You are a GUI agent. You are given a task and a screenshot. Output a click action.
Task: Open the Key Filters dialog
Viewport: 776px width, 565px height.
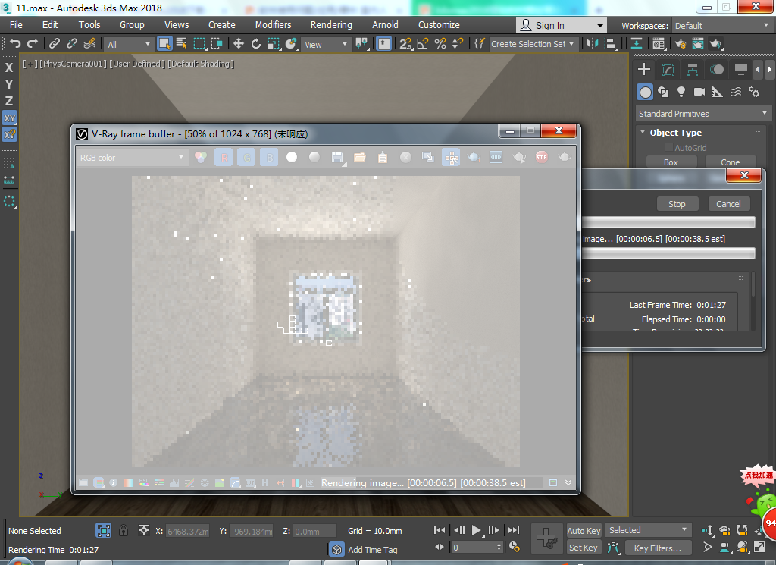pos(657,548)
